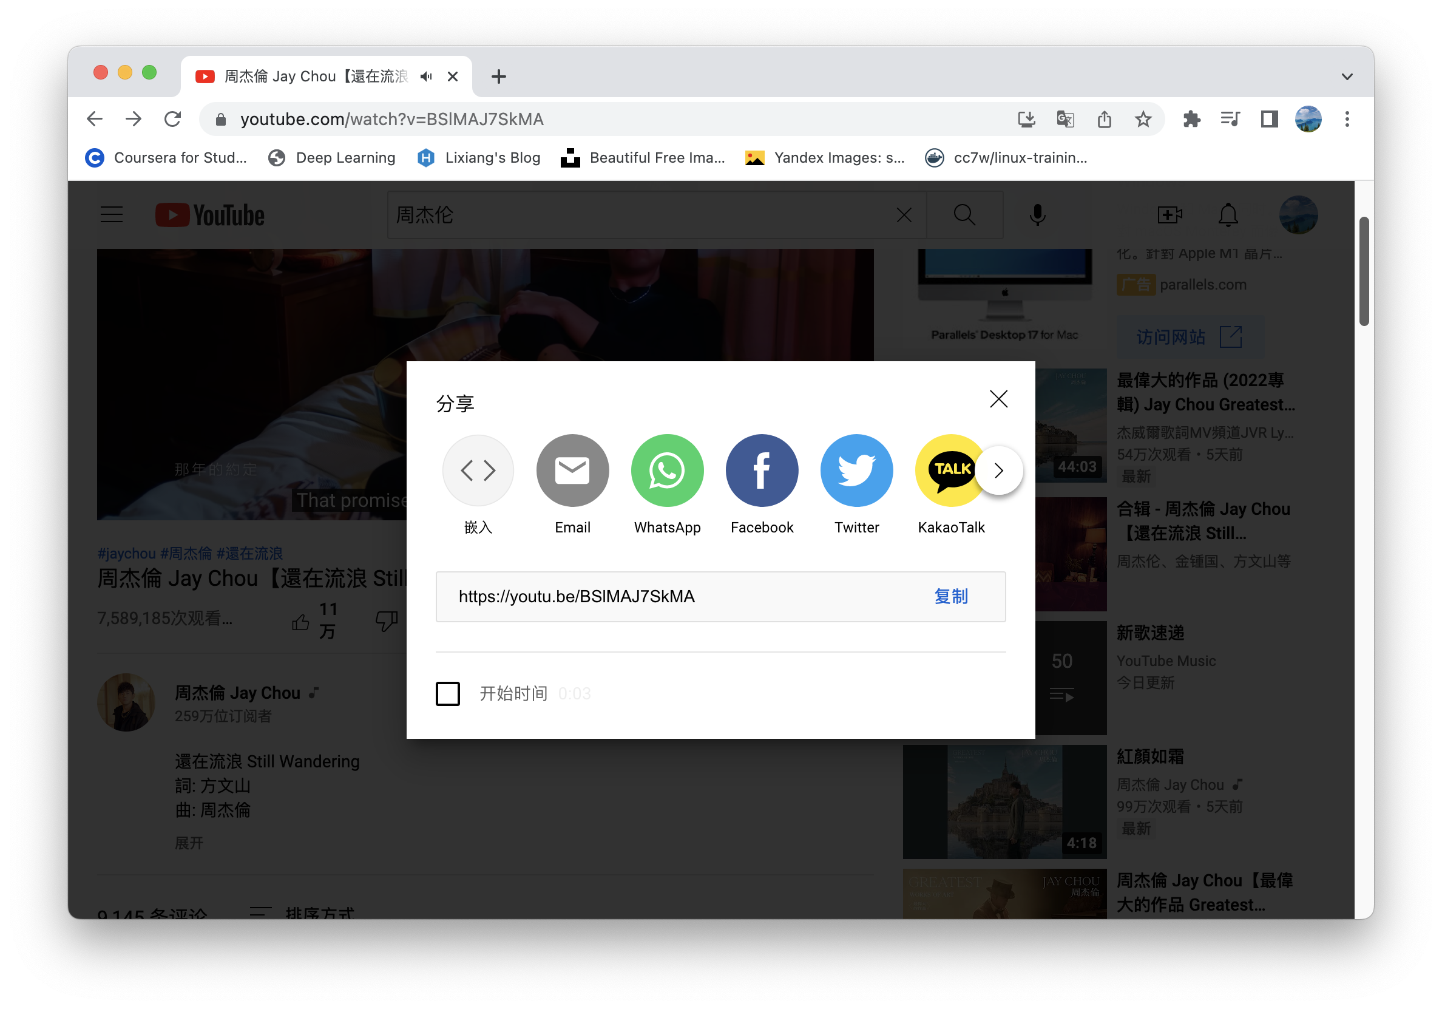This screenshot has width=1442, height=1009.
Task: Close the share dialog
Action: click(x=998, y=399)
